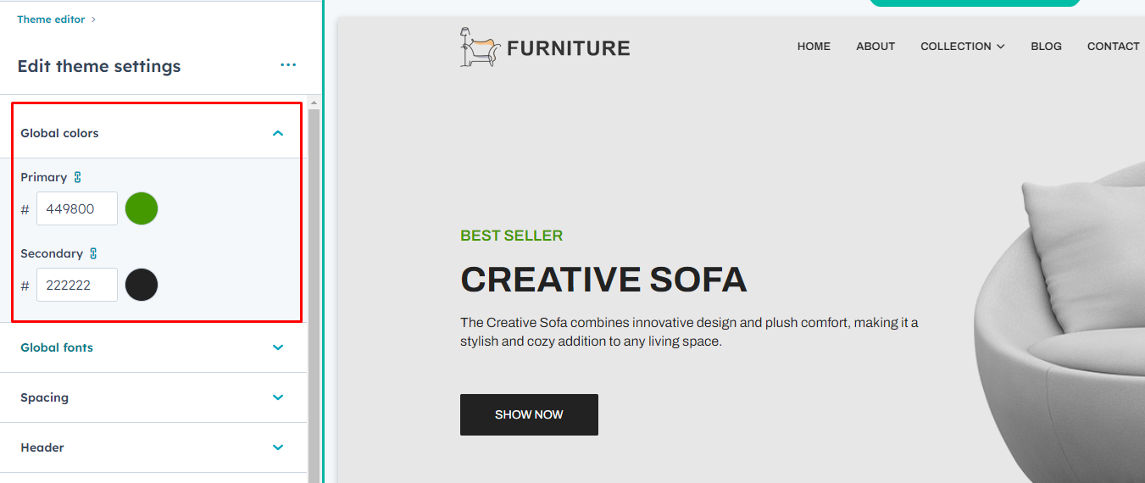
Task: Collapse the Global colors section
Action: [x=278, y=133]
